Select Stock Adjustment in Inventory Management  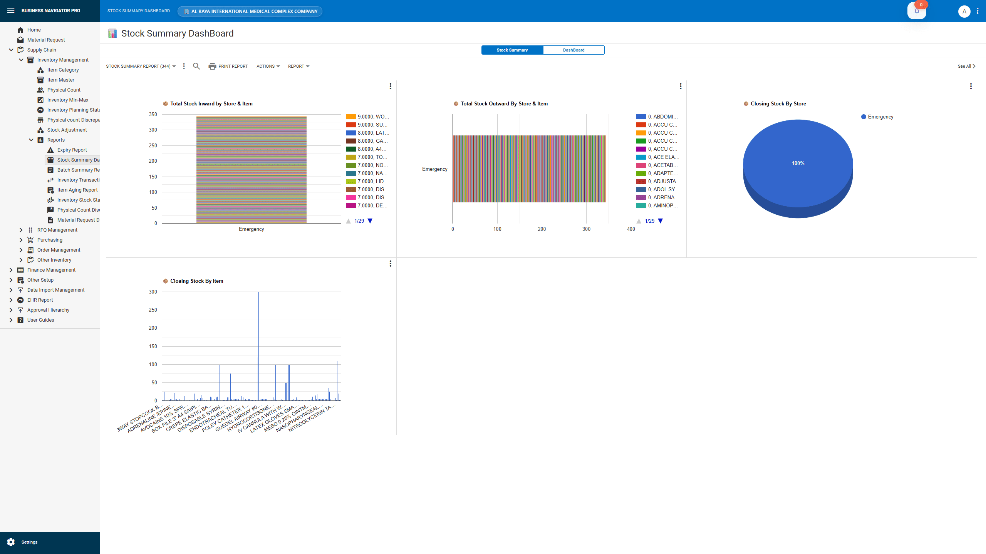pos(67,130)
